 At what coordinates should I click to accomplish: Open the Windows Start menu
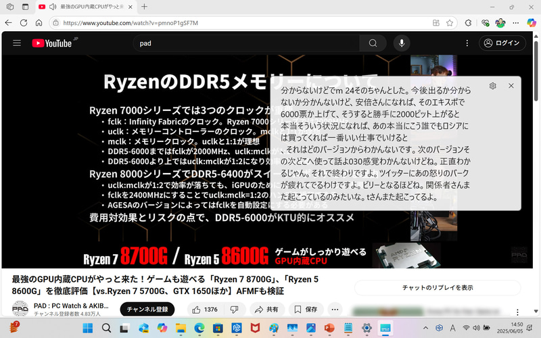coord(88,328)
